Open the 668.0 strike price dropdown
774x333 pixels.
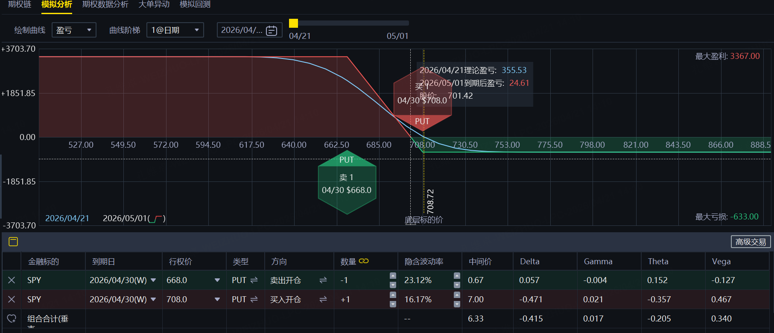[x=217, y=280]
